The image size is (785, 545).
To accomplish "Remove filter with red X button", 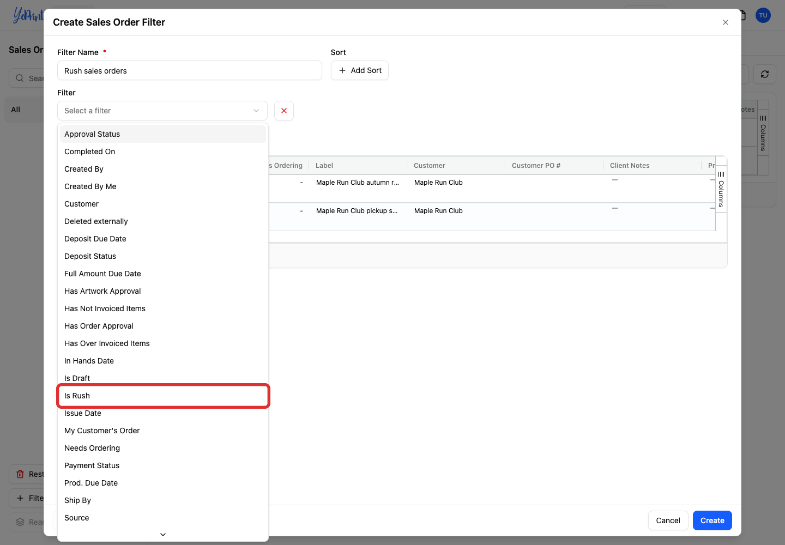I will pos(284,111).
